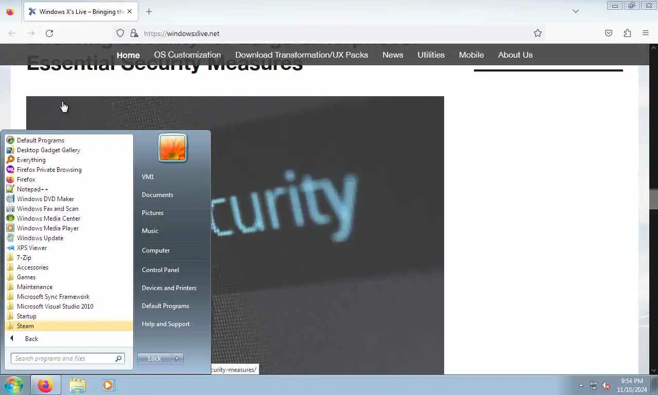658x395 pixels.
Task: Open the shutdown options arrow beside Lock
Action: pos(177,358)
